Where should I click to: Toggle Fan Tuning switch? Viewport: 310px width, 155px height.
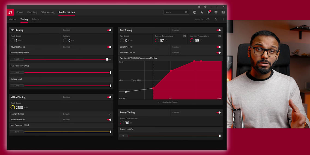click(x=219, y=30)
